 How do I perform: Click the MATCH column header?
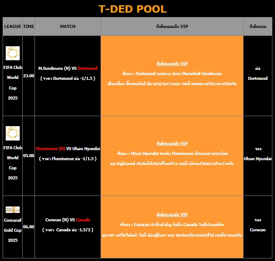[x=68, y=27]
